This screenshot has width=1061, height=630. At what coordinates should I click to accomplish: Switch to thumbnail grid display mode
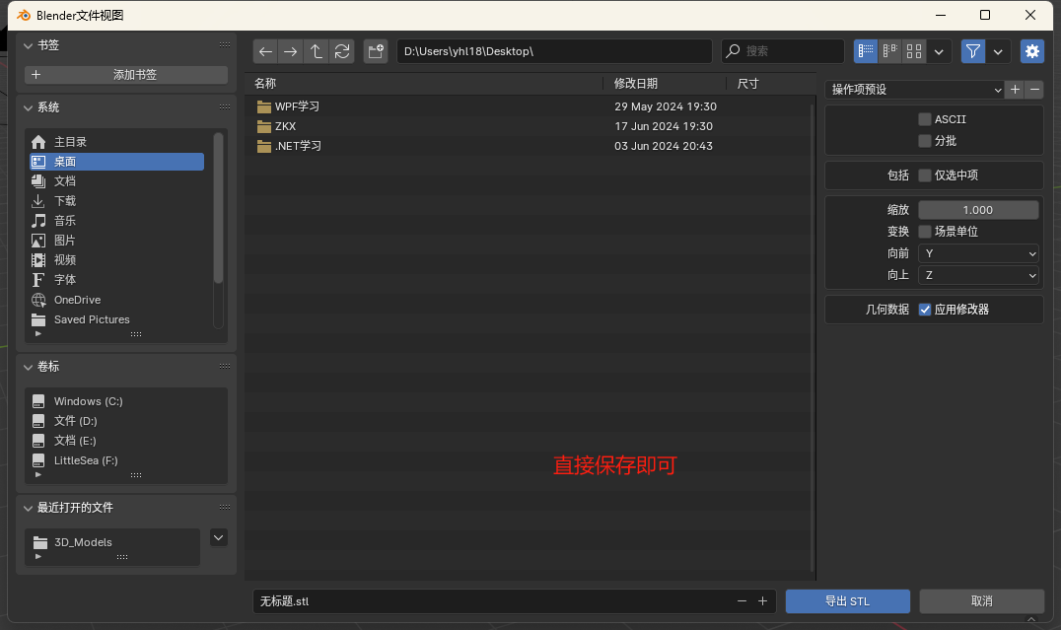pyautogui.click(x=913, y=51)
